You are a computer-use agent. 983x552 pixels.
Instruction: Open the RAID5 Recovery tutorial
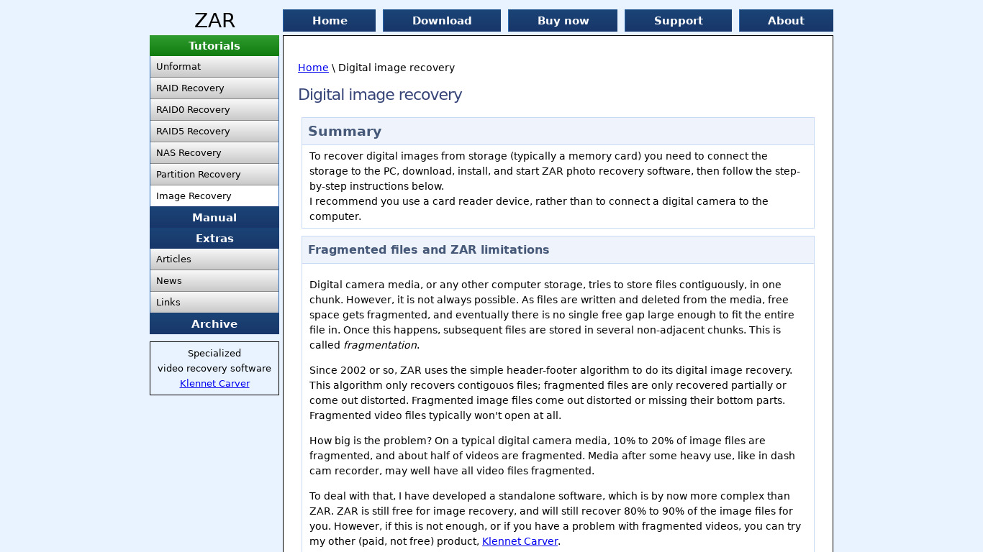pyautogui.click(x=214, y=132)
